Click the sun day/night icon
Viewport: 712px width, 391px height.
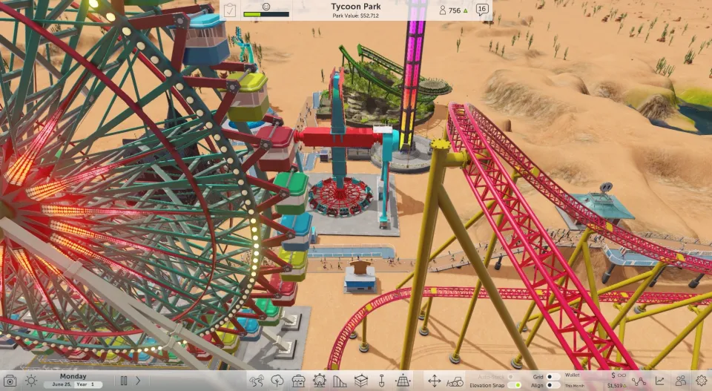[30, 381]
